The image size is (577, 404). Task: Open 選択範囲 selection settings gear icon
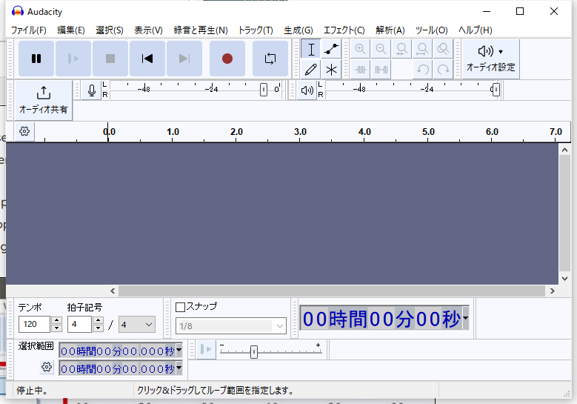click(47, 367)
